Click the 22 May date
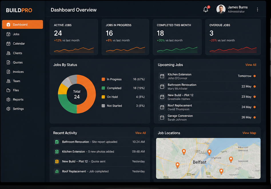 tap(246, 86)
